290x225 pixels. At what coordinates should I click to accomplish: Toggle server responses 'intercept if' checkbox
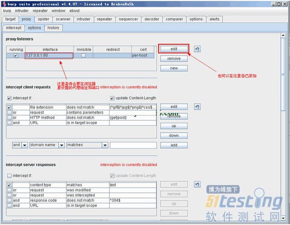pos(9,176)
